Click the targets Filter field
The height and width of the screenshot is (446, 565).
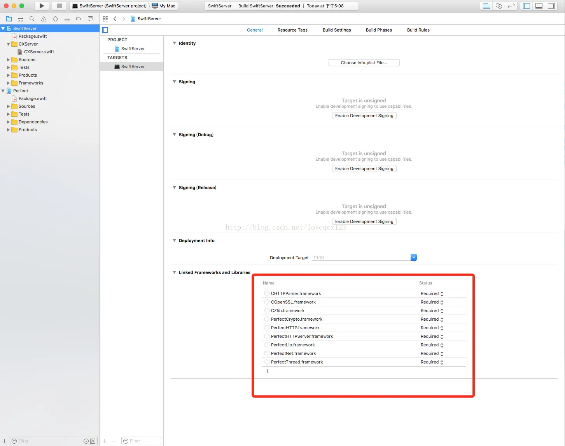[141, 441]
